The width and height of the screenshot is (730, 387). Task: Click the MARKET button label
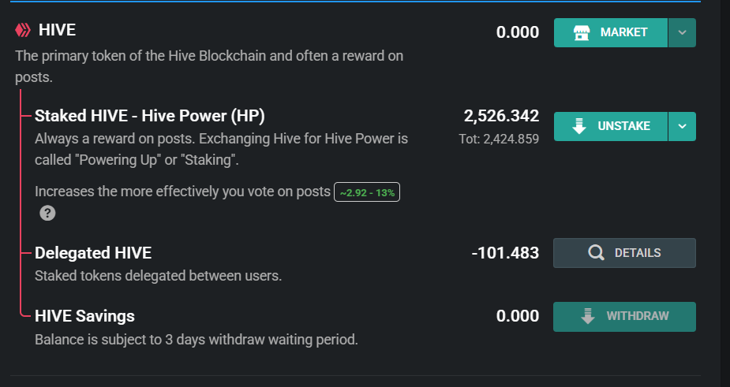tap(623, 32)
